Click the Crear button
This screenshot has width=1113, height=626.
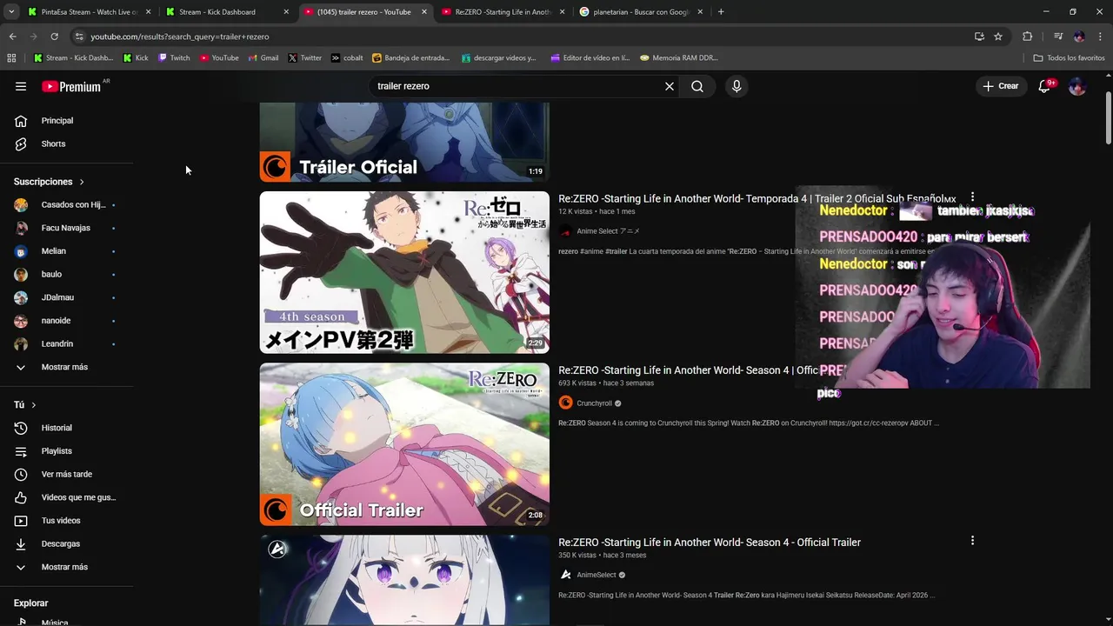click(1000, 86)
